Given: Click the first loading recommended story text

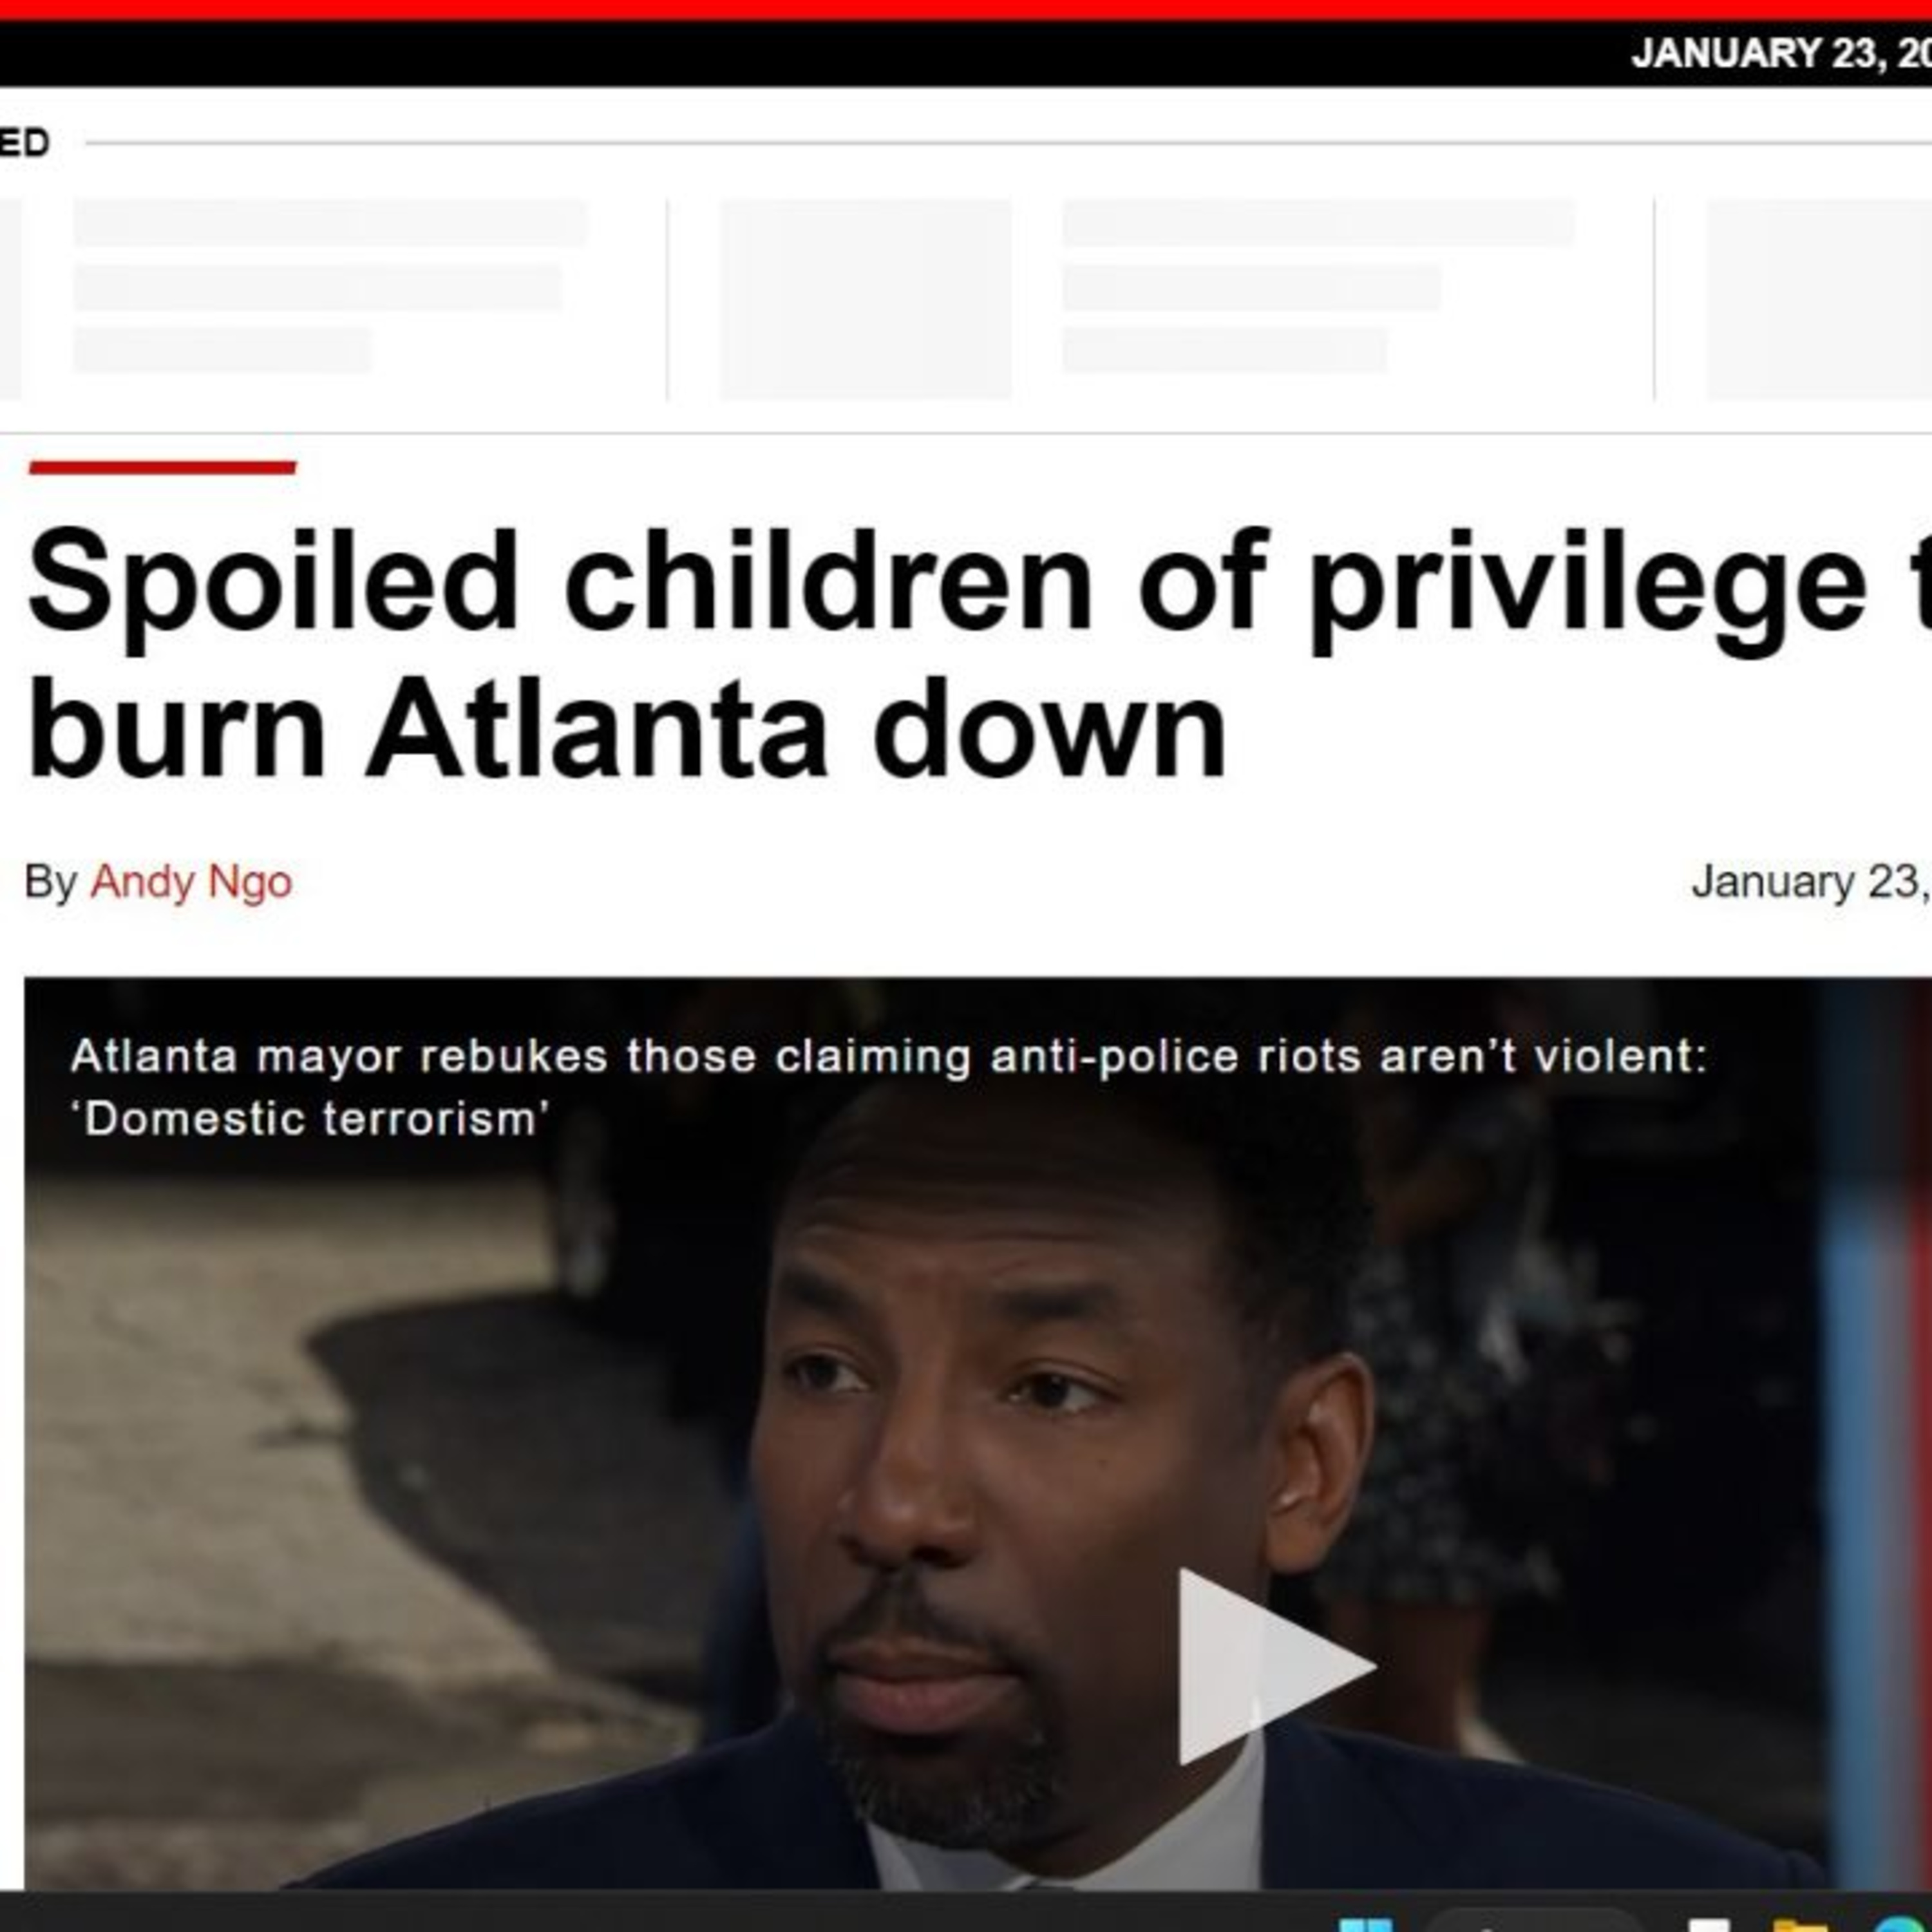Looking at the screenshot, I should 330,286.
